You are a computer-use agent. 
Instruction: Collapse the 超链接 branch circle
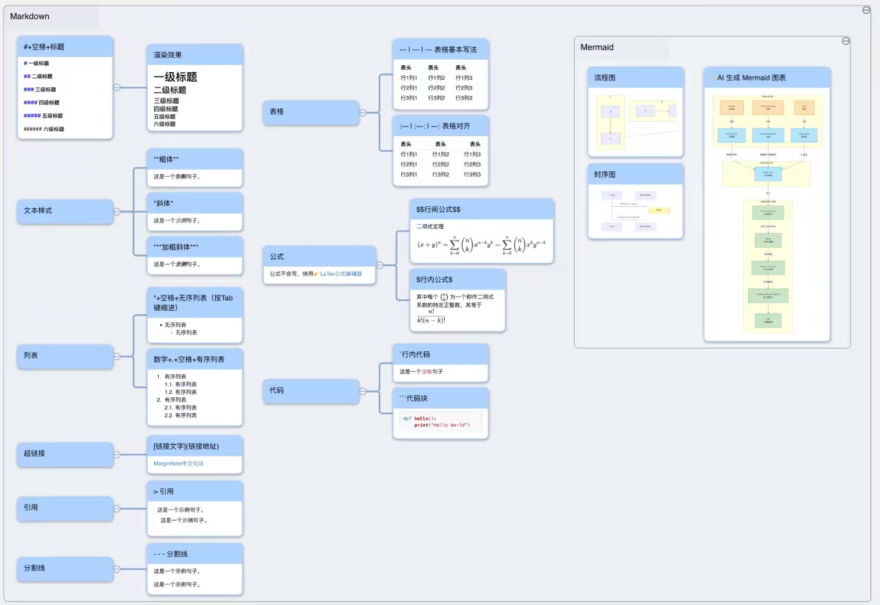pos(117,454)
